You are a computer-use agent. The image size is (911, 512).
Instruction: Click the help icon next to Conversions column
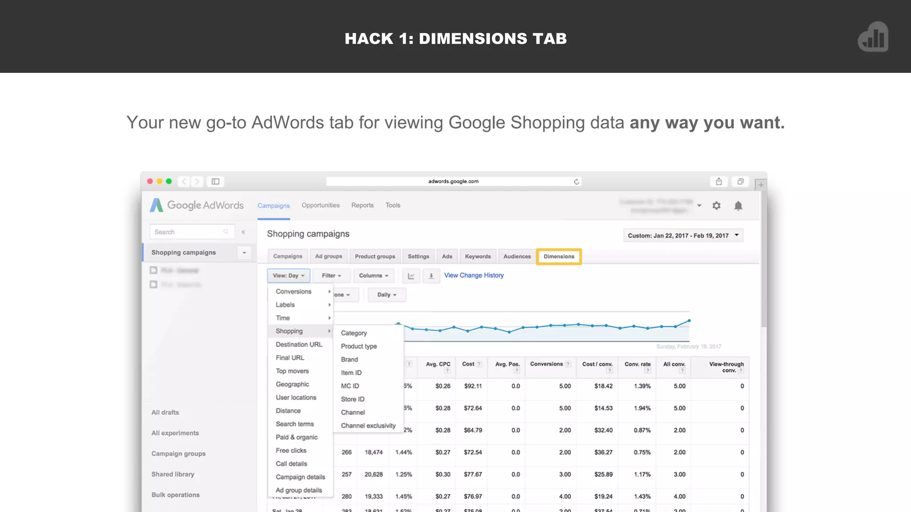click(x=568, y=364)
